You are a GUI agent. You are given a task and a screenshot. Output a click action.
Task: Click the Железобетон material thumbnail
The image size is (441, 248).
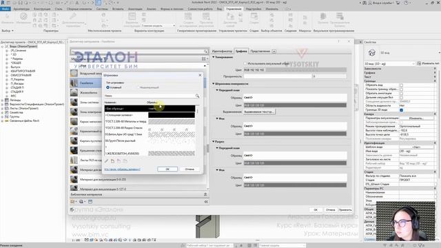pyautogui.click(x=74, y=93)
